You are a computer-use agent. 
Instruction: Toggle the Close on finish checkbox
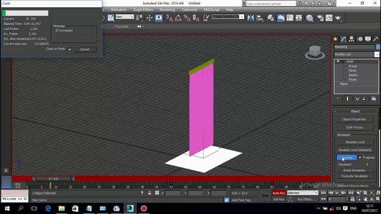coord(69,49)
